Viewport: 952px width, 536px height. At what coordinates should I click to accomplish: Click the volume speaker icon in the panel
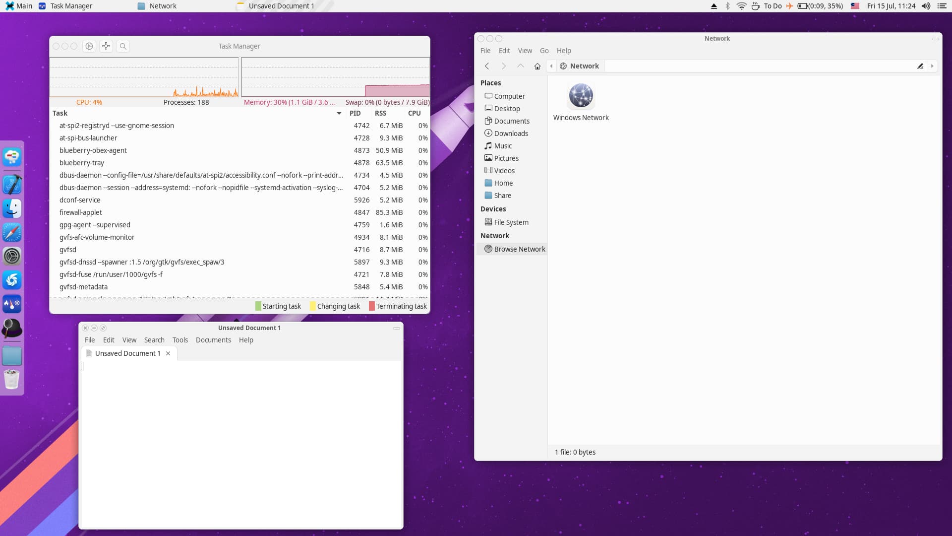point(926,6)
